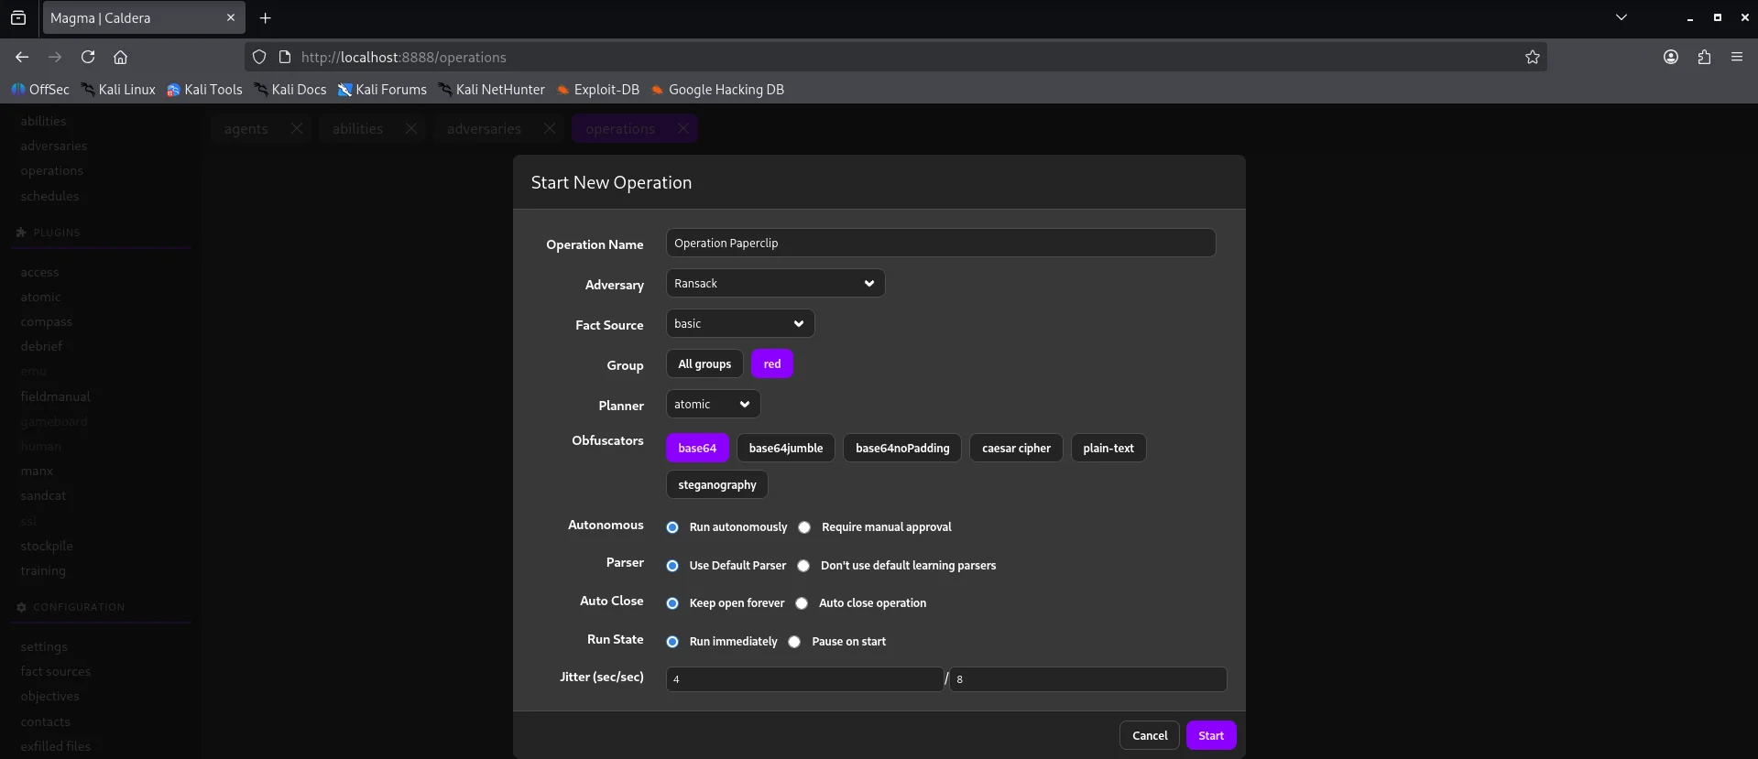The width and height of the screenshot is (1758, 759).
Task: Click the back navigation arrow
Action: 22,57
